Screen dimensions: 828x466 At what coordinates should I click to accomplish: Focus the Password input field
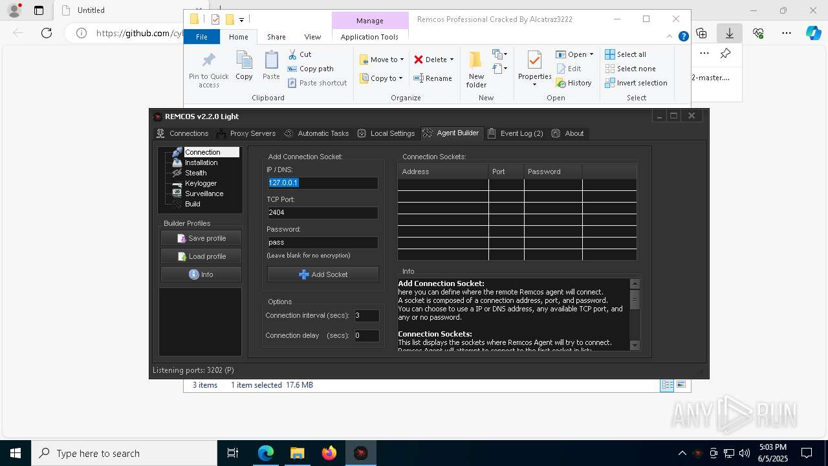click(x=322, y=242)
